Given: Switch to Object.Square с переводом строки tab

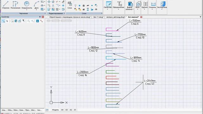Looking at the screenshot, I should (x=70, y=17).
